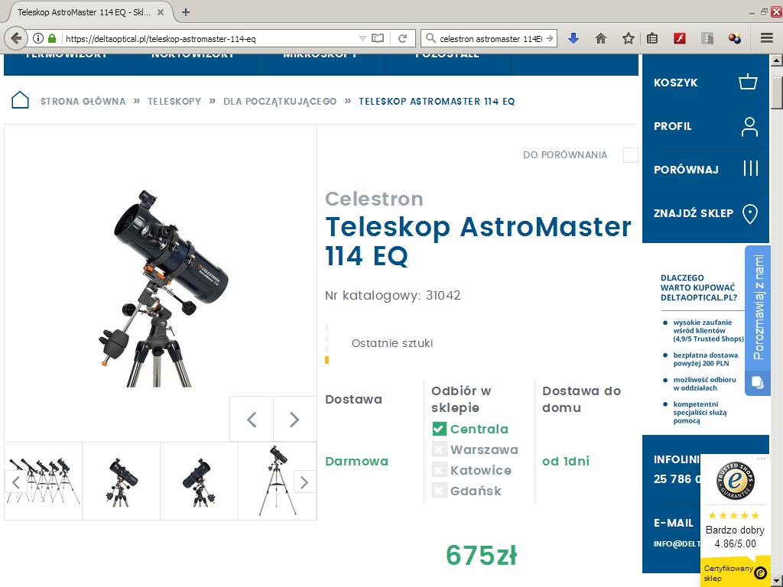Close the Teleskop AstroMaster tab
Image resolution: width=783 pixels, height=587 pixels.
pyautogui.click(x=161, y=12)
